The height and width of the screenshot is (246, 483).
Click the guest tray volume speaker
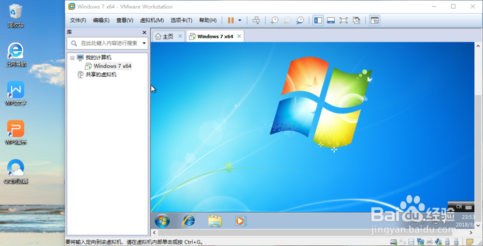(445, 220)
